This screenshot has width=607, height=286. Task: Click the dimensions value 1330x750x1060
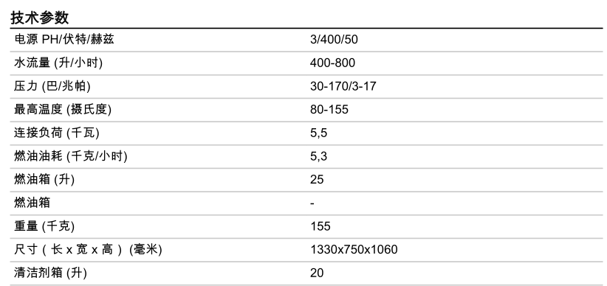(354, 250)
